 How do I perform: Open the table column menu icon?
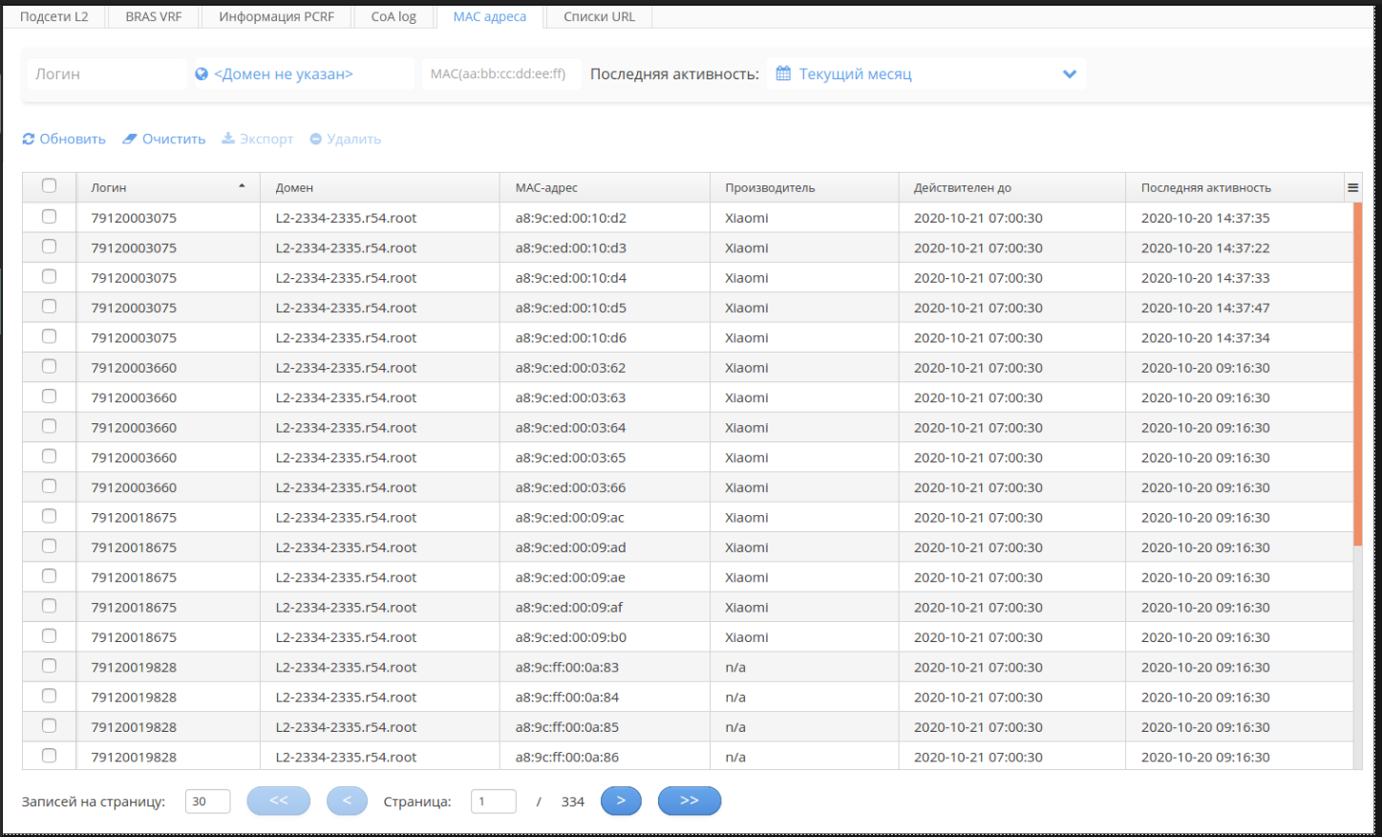tap(1352, 188)
